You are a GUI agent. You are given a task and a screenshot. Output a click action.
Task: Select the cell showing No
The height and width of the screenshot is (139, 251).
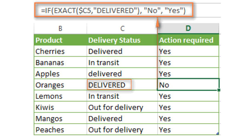pos(188,84)
